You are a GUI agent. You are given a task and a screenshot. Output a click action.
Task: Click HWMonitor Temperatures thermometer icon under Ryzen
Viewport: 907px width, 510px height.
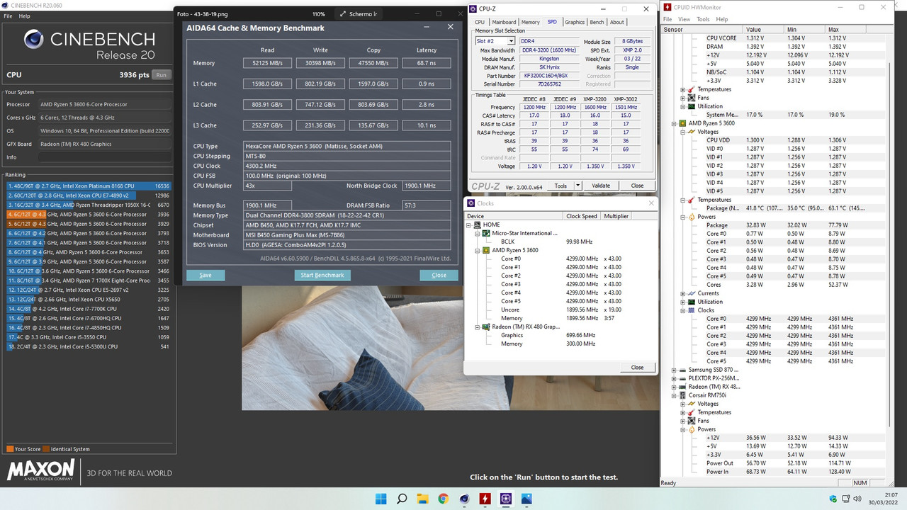[x=692, y=200]
